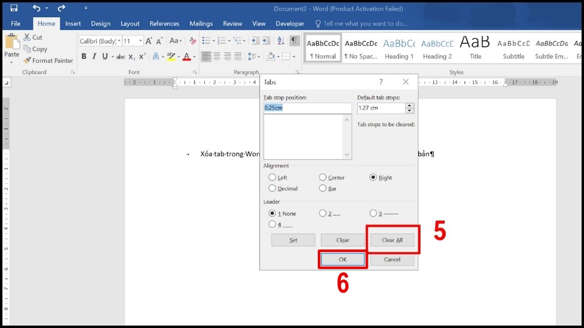
Task: Apply strikethrough formatting
Action: tap(120, 57)
